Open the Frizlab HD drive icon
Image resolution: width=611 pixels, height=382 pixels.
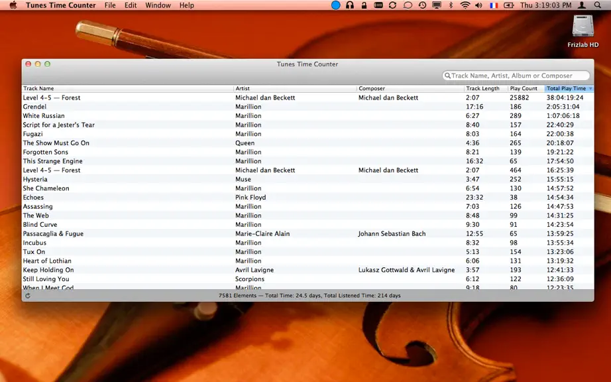point(583,27)
